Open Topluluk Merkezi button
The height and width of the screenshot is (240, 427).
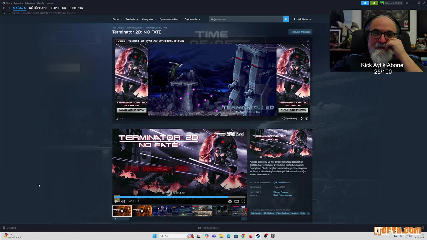[x=300, y=32]
